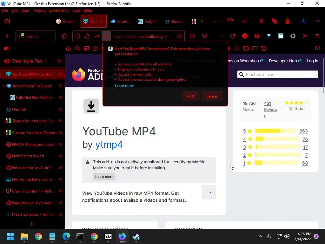
Task: Zoom out with the minus button
Action: 215,21
